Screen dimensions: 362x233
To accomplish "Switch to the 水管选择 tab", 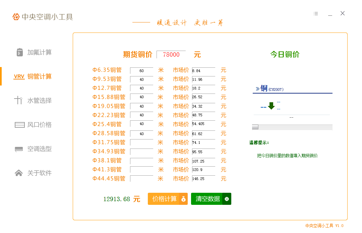I will (40, 101).
